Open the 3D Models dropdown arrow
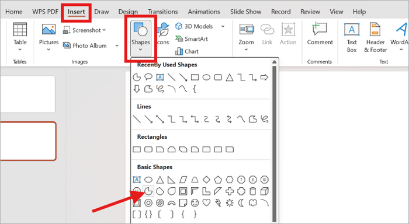This screenshot has height=224, width=409. tap(223, 26)
